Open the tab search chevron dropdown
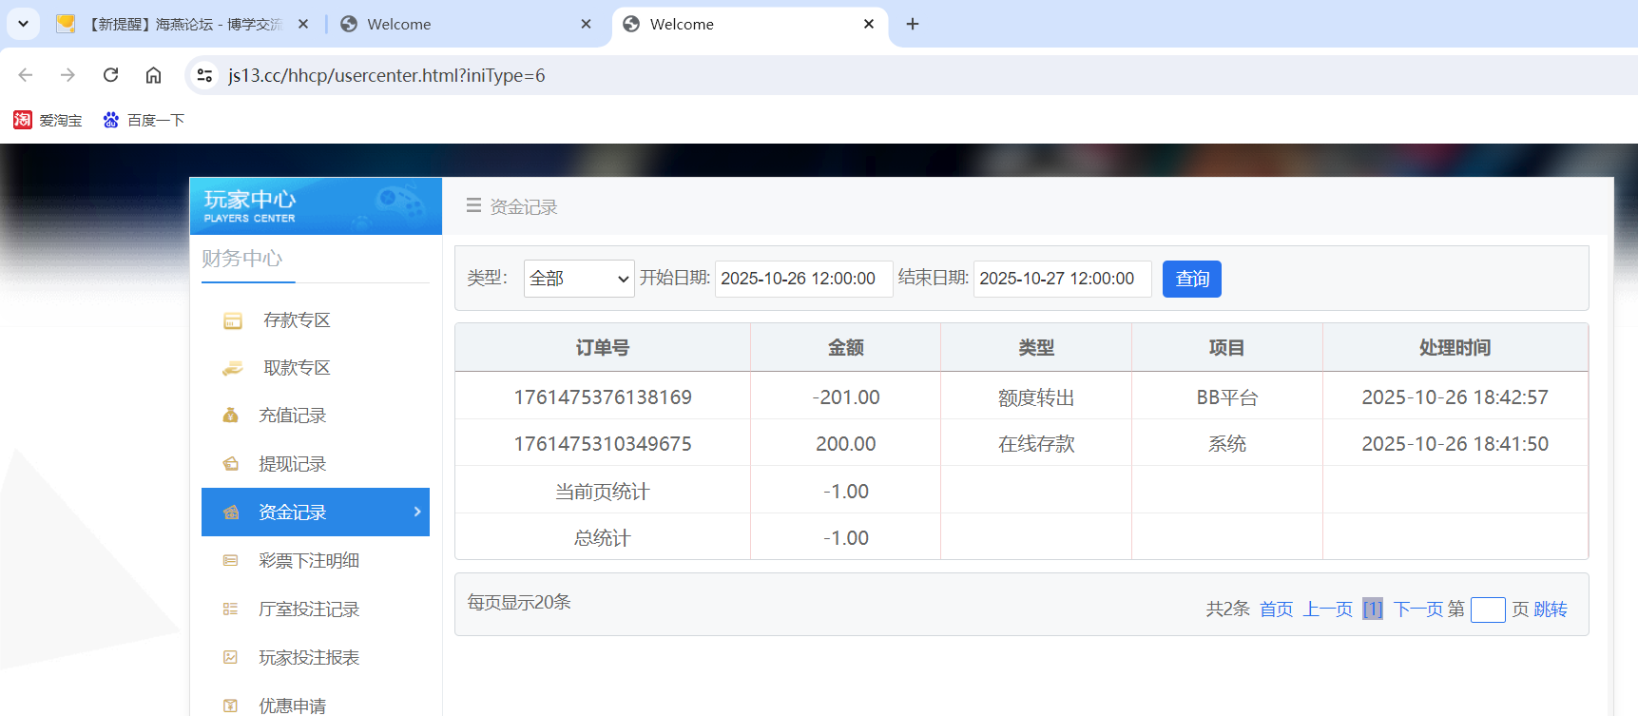The height and width of the screenshot is (716, 1638). tap(23, 24)
